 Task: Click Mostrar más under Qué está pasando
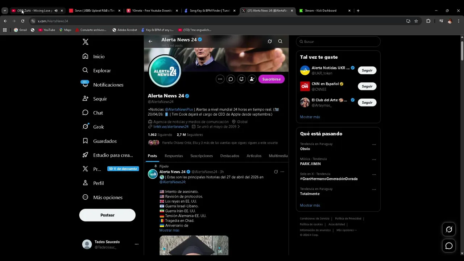[310, 206]
